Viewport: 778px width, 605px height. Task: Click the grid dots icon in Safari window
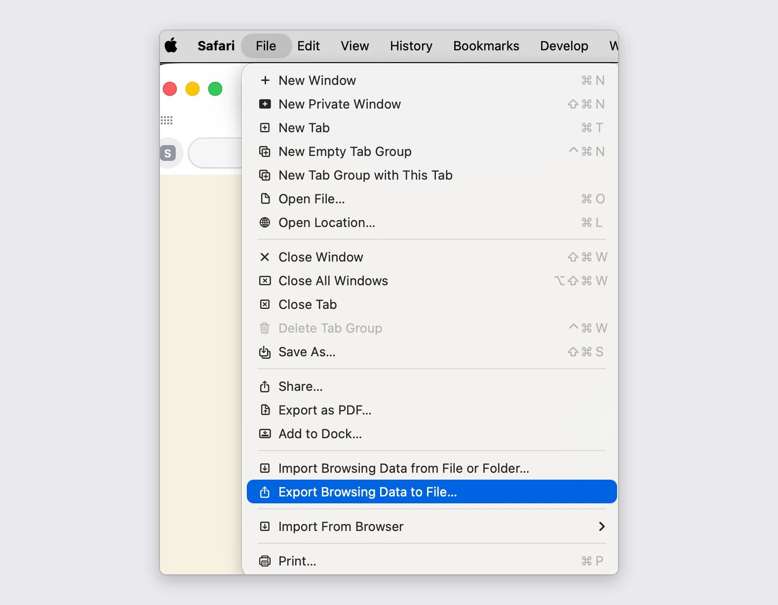(167, 120)
